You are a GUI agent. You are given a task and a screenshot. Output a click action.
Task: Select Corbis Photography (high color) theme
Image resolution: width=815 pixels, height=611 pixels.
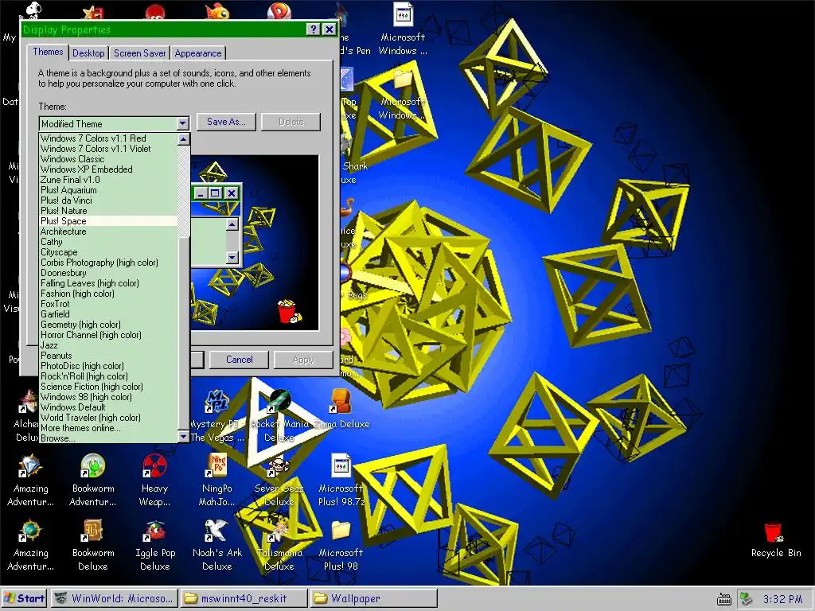tap(108, 263)
